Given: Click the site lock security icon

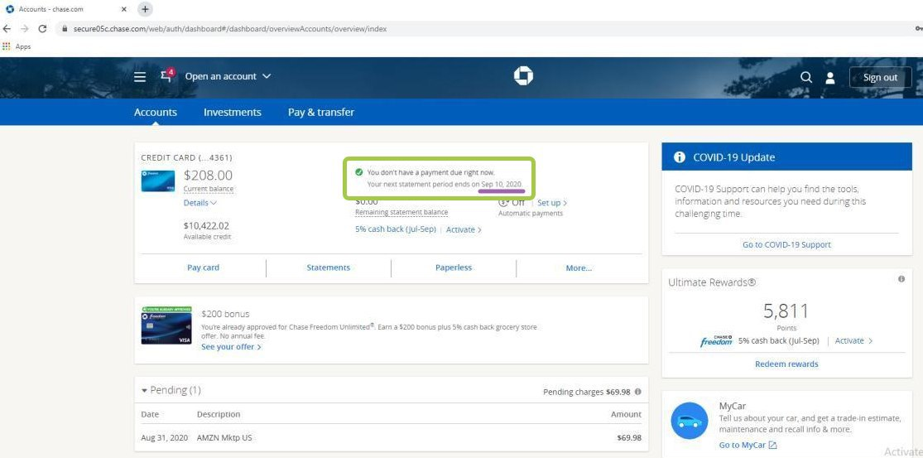Looking at the screenshot, I should tap(65, 28).
